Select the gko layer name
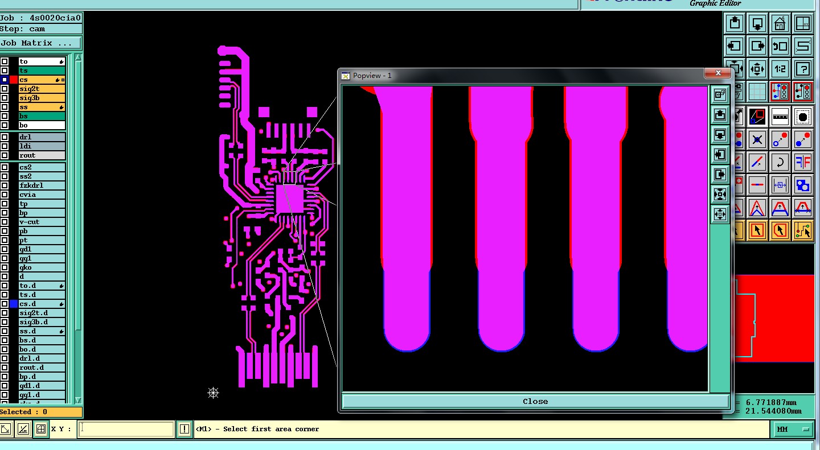The image size is (820, 450). click(x=42, y=267)
